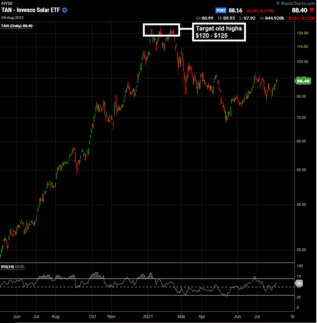Viewport: 317px width, 323px height.
Task: Click the RSI axis 100 label
Action: click(300, 266)
